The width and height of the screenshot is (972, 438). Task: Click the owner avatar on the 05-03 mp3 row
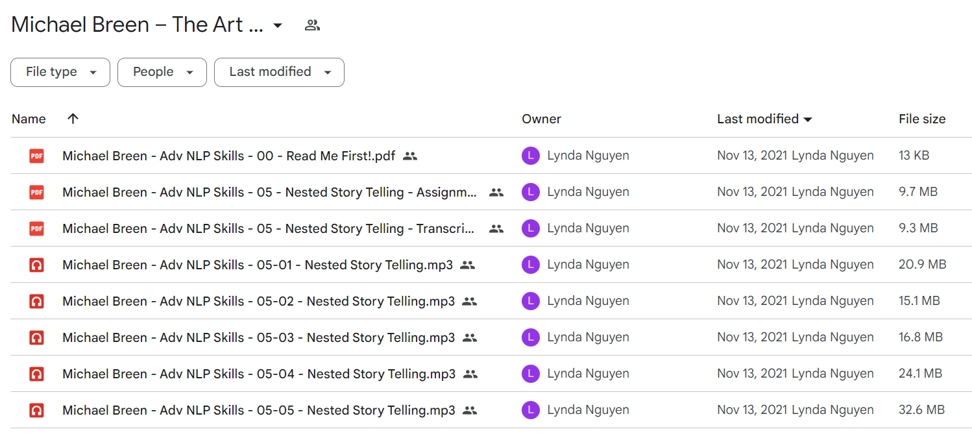(531, 337)
